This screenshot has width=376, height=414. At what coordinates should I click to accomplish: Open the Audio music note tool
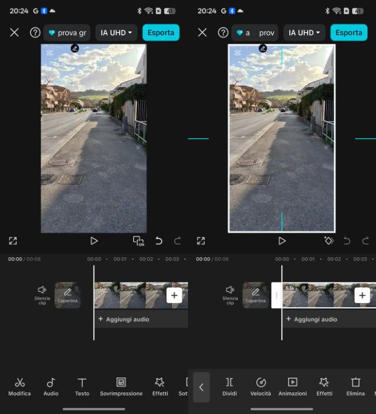(x=51, y=387)
